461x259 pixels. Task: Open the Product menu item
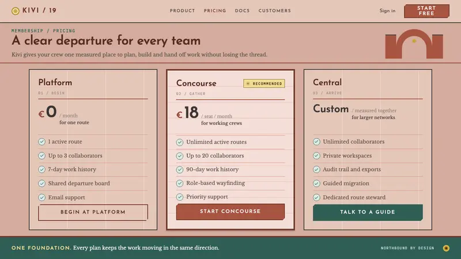pos(182,11)
